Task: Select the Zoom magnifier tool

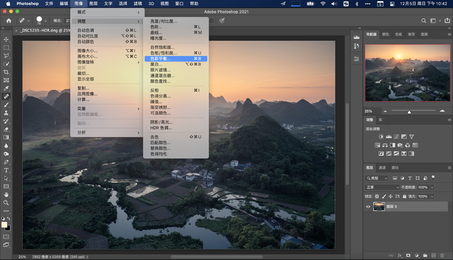Action: click(6, 203)
